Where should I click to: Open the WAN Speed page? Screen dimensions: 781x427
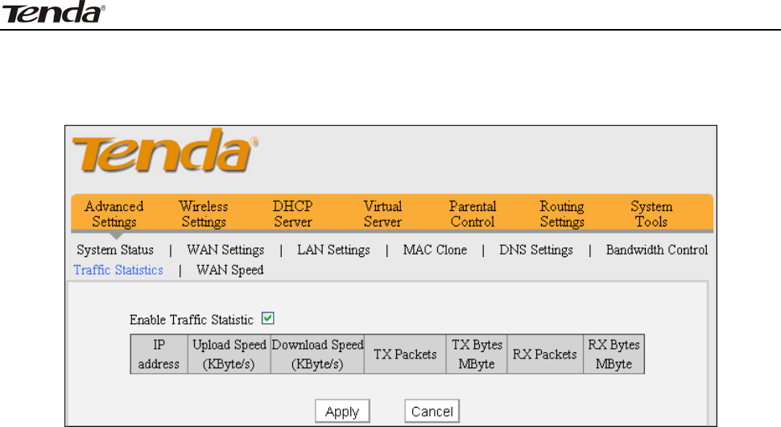[x=230, y=270]
